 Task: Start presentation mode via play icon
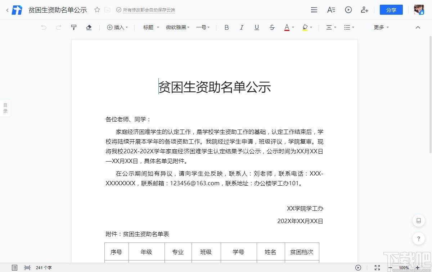coord(348,10)
